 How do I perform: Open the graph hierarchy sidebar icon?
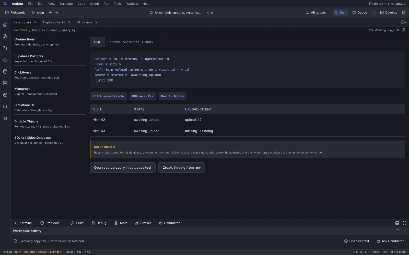point(5,36)
